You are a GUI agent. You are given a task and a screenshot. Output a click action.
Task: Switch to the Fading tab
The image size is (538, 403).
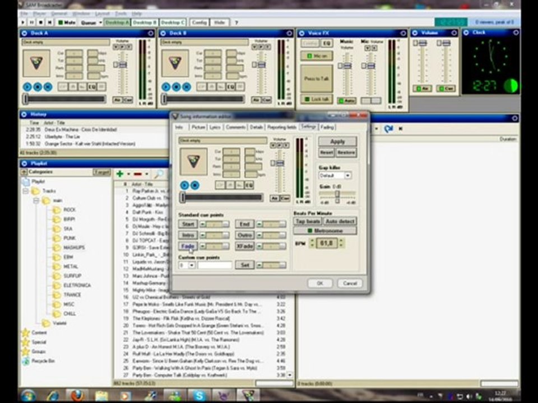(x=327, y=127)
